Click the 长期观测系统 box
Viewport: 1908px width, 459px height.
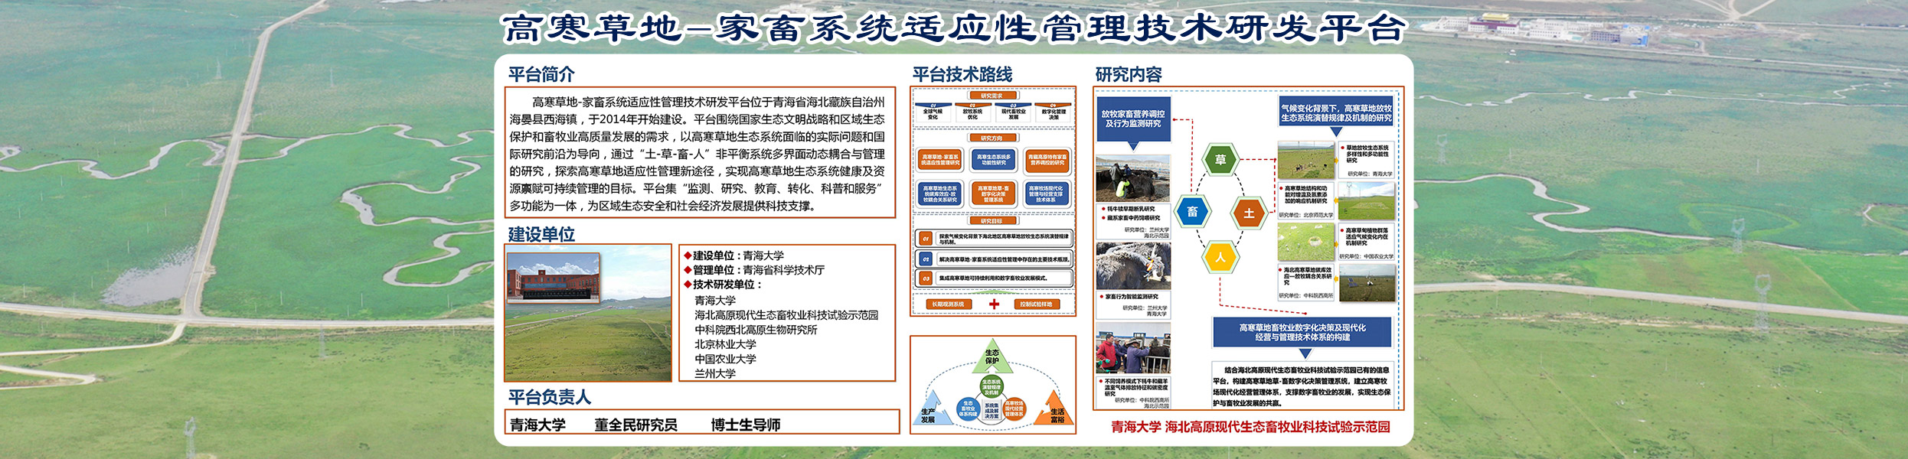(x=948, y=304)
